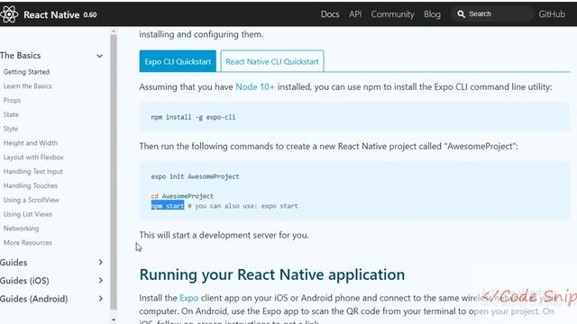577x324 pixels.
Task: Switch to Expo CLI Quickstart tab
Action: (x=178, y=61)
